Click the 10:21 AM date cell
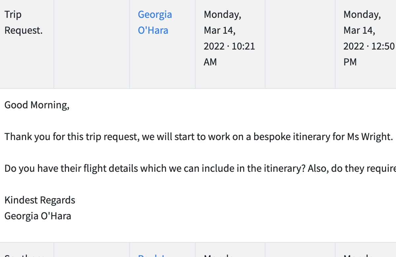The height and width of the screenshot is (257, 396). point(229,38)
